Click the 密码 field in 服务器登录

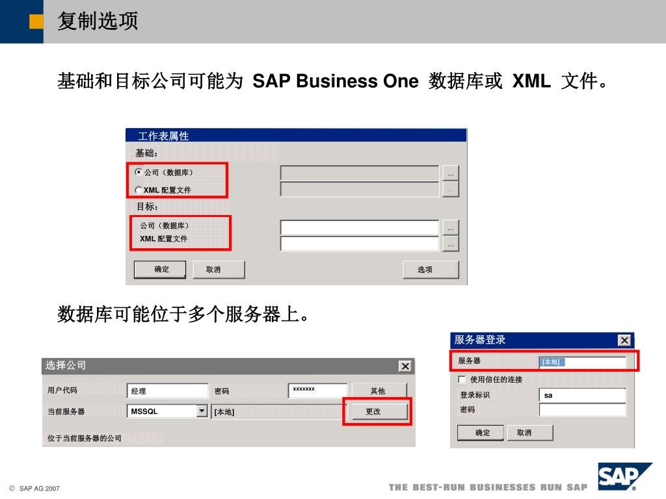point(582,410)
